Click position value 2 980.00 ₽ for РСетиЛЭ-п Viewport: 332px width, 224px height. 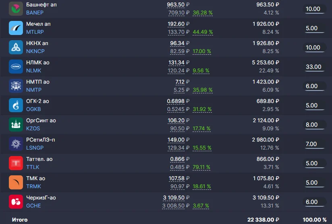tap(266, 140)
